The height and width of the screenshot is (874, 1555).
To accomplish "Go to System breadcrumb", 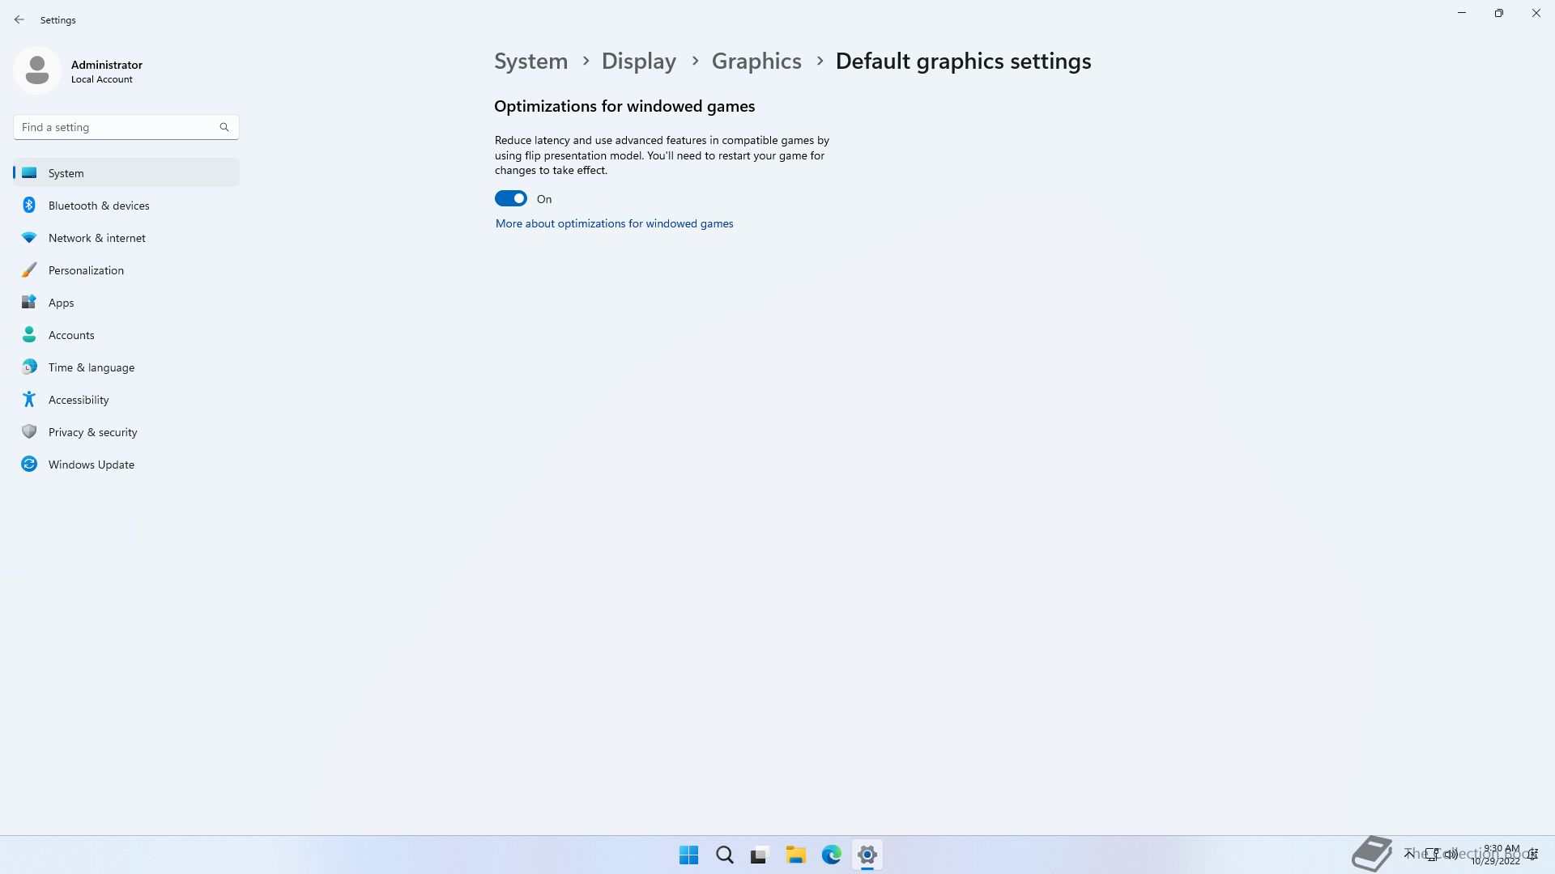I will [x=530, y=62].
